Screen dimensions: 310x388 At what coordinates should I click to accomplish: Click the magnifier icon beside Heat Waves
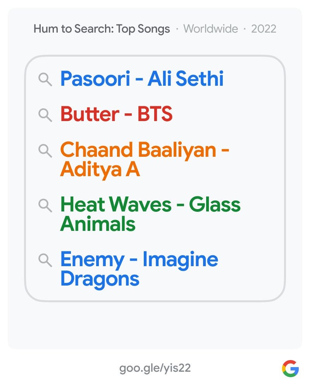coord(45,205)
